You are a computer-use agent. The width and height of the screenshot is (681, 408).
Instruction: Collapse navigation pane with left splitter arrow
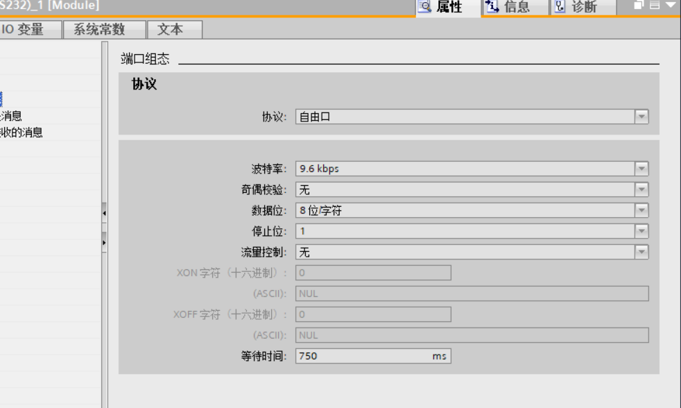click(x=103, y=213)
